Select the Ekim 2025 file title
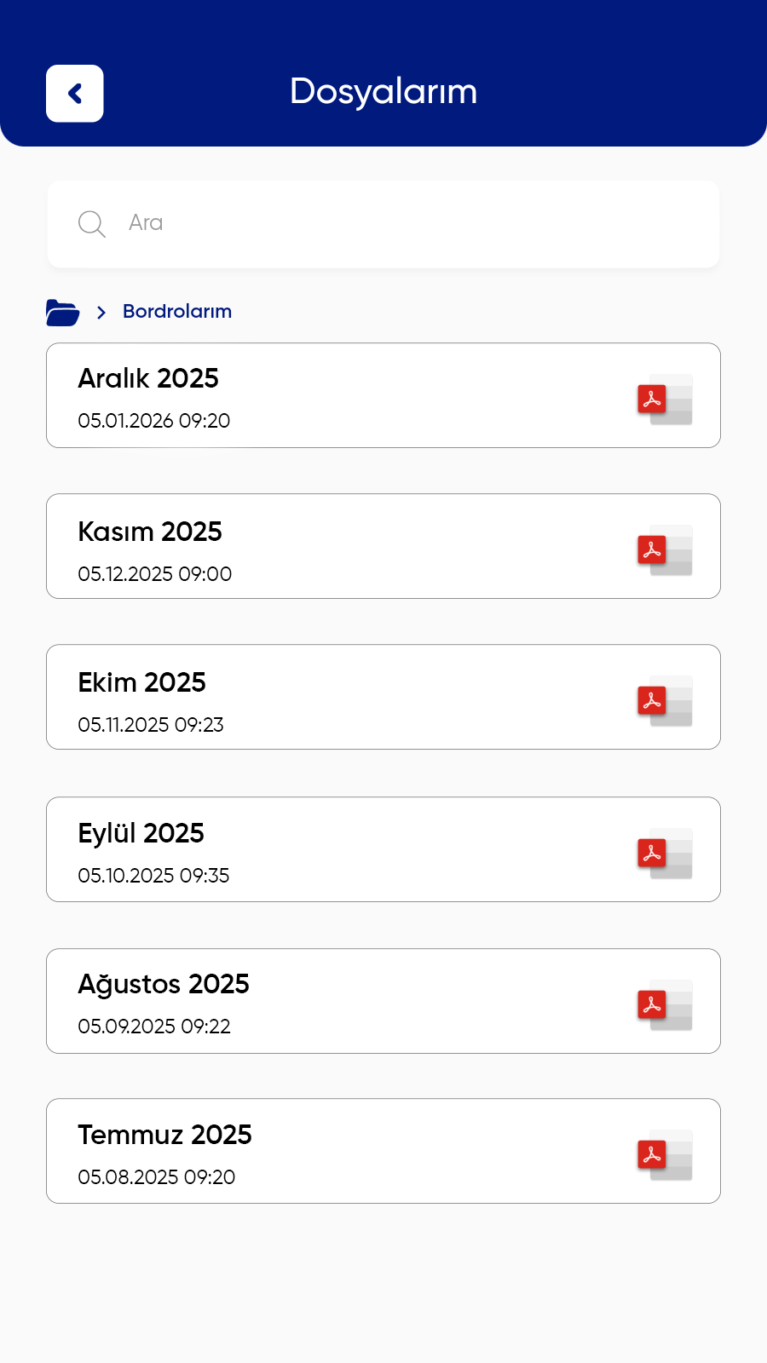This screenshot has height=1363, width=767. click(x=142, y=682)
